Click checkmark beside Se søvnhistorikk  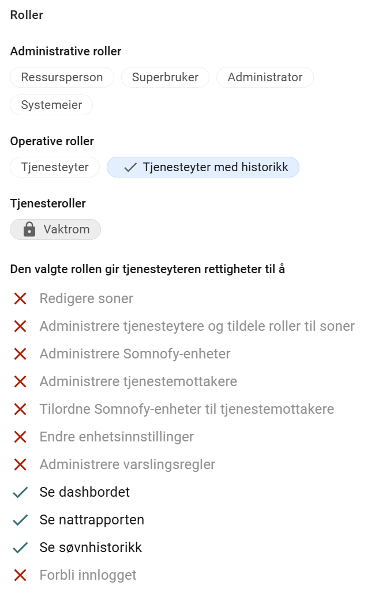click(20, 547)
